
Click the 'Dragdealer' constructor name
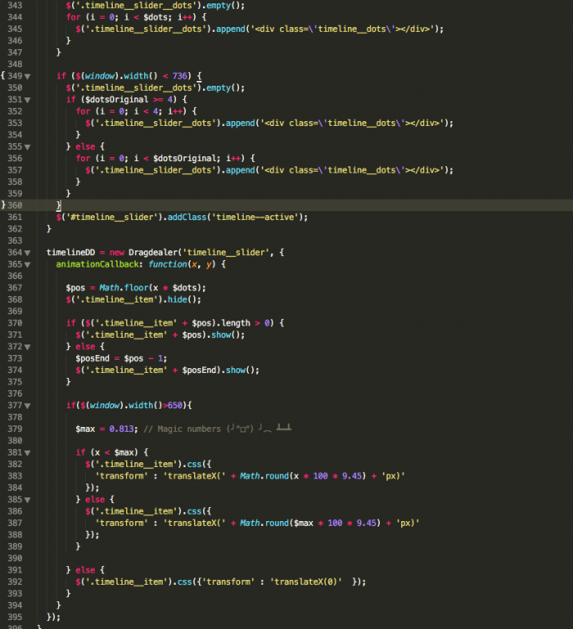click(x=153, y=252)
